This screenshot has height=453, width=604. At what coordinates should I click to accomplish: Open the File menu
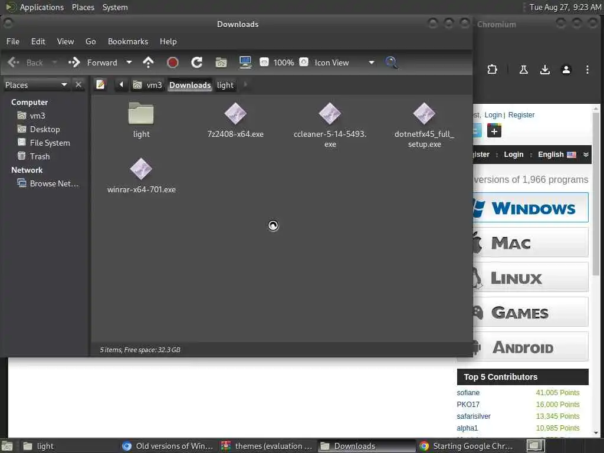13,41
